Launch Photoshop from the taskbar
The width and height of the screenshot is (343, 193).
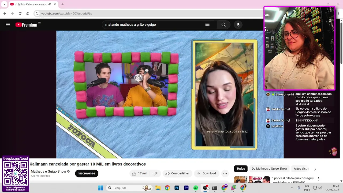(177, 188)
